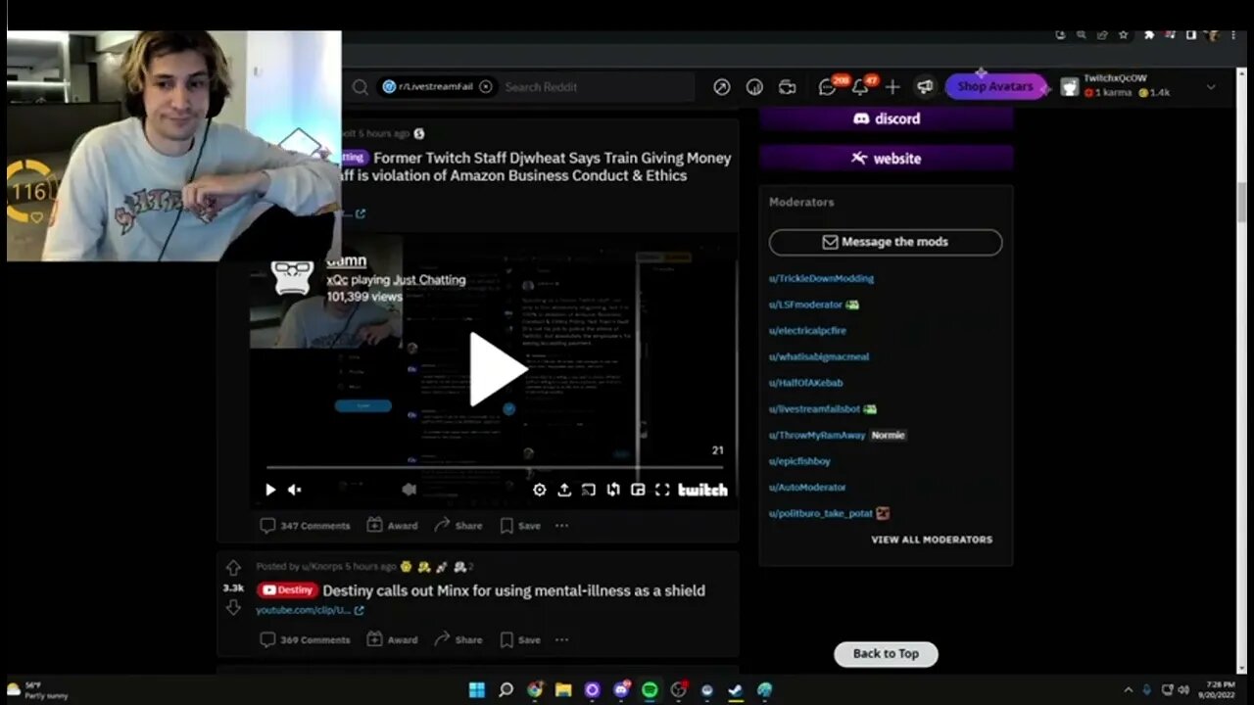Expand the TwitchxQcOW user account dropdown
Image resolution: width=1254 pixels, height=705 pixels.
1211,87
